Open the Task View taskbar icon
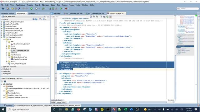 pyautogui.click(x=60, y=109)
